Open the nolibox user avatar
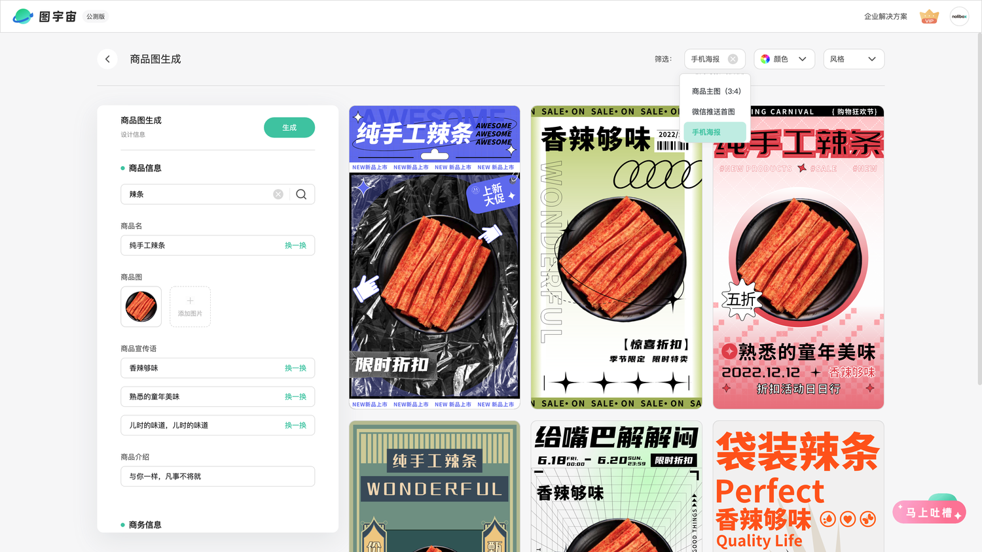The height and width of the screenshot is (552, 982). point(959,16)
